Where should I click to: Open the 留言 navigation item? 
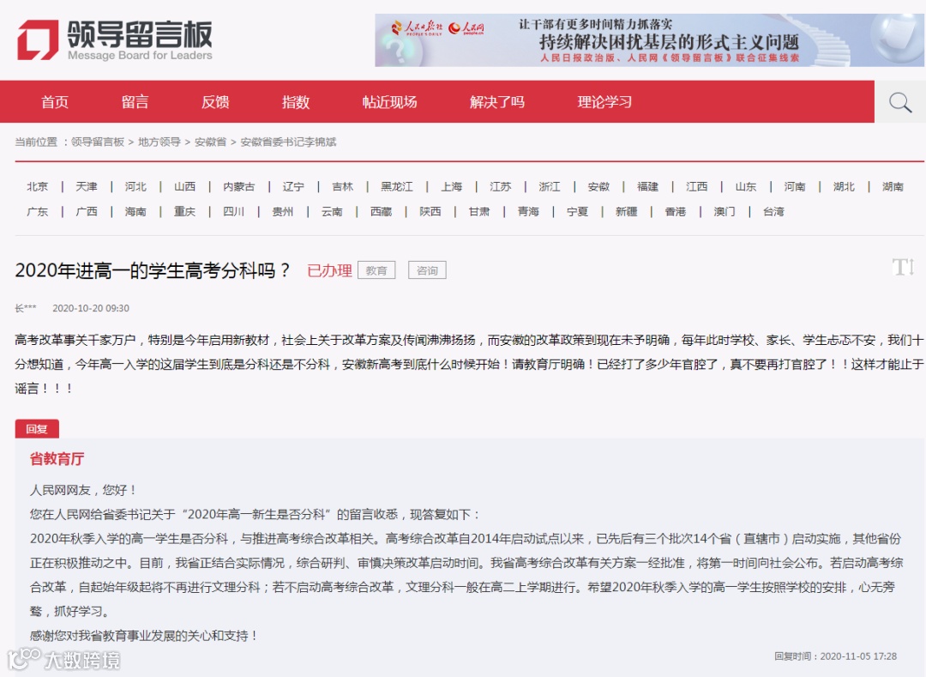(135, 102)
